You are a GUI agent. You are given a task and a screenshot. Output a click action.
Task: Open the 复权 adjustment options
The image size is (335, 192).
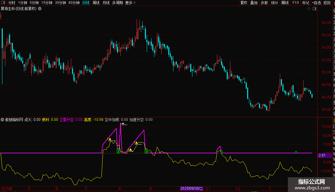244,3
